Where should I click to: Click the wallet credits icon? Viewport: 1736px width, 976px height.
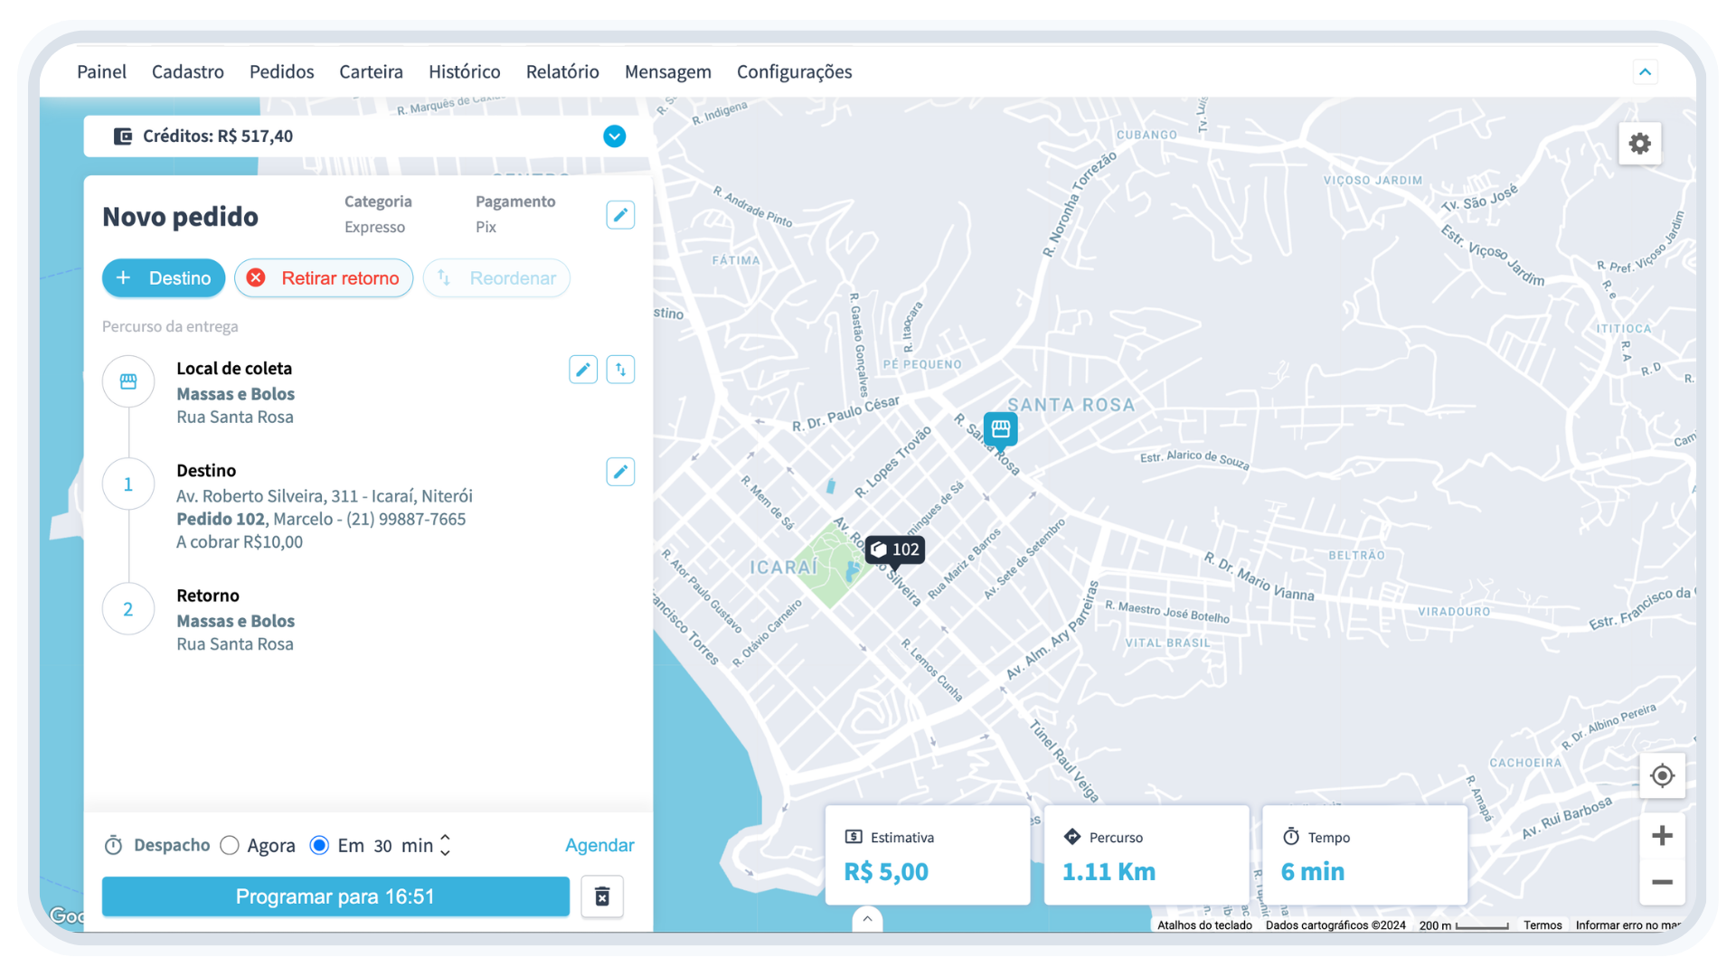click(x=122, y=136)
